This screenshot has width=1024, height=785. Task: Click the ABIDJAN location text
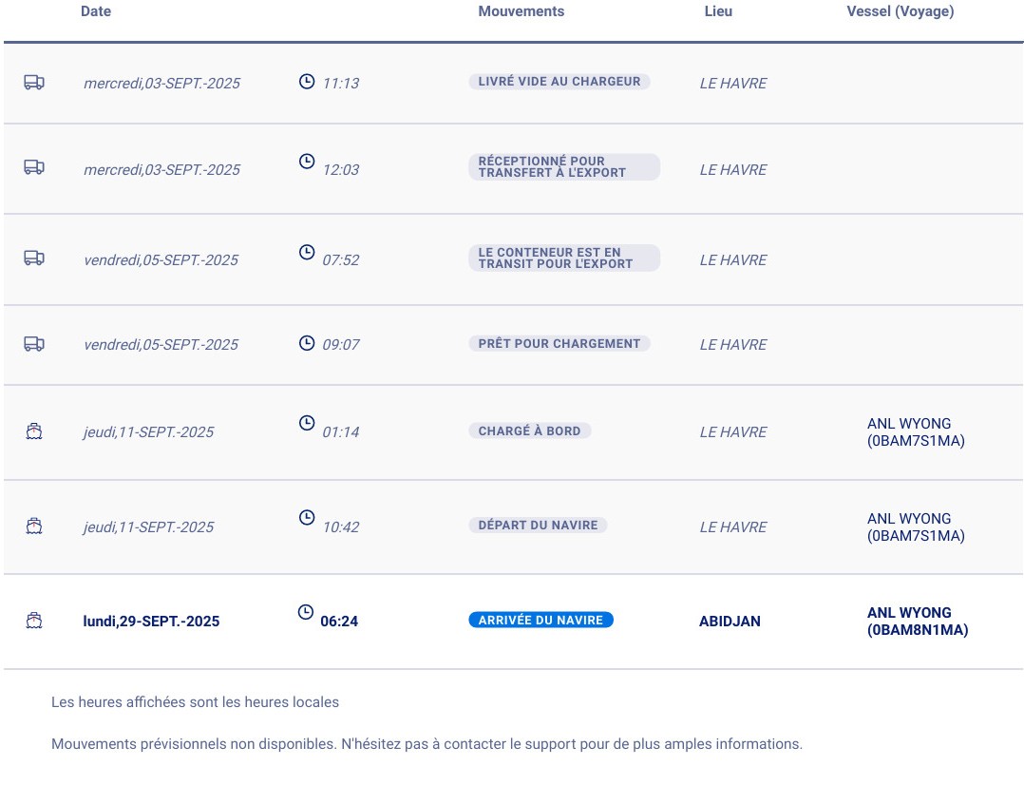[x=730, y=622]
